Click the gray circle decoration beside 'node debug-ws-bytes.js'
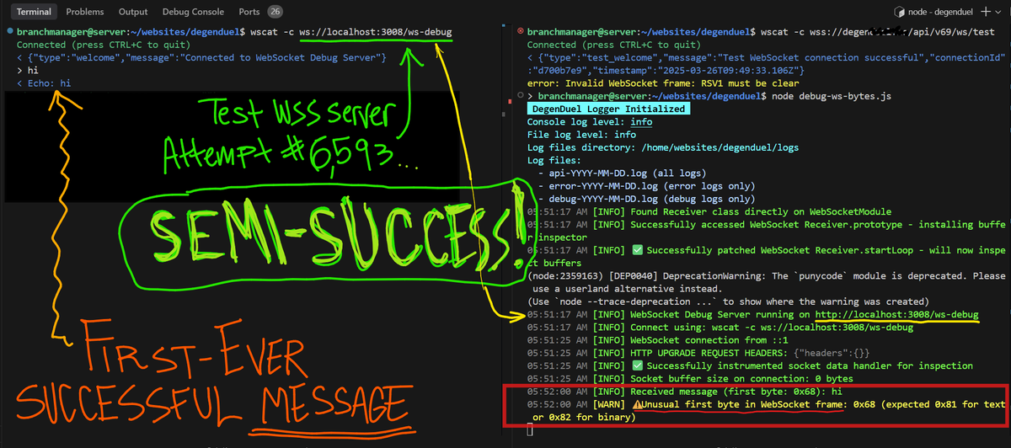The height and width of the screenshot is (448, 1011). (x=519, y=97)
